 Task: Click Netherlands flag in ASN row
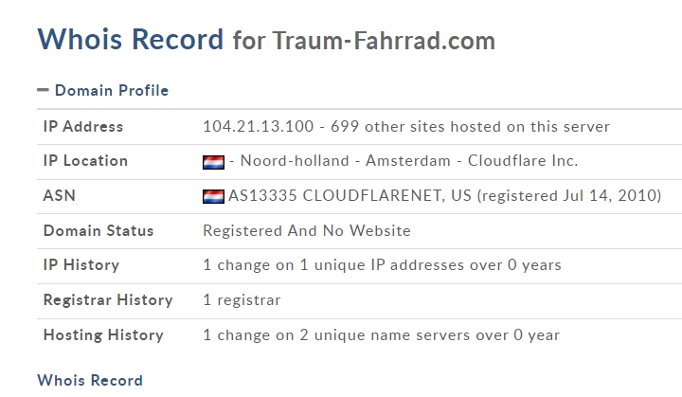click(213, 197)
